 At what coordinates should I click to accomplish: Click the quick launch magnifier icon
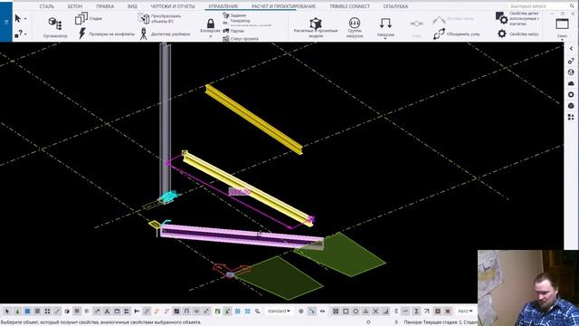(572, 6)
